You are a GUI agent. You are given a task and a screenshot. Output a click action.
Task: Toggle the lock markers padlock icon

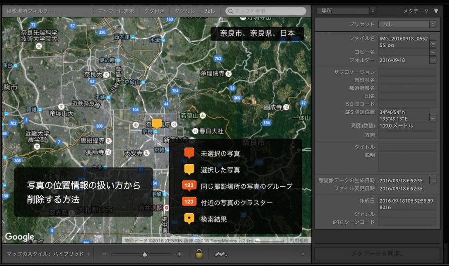click(x=199, y=254)
